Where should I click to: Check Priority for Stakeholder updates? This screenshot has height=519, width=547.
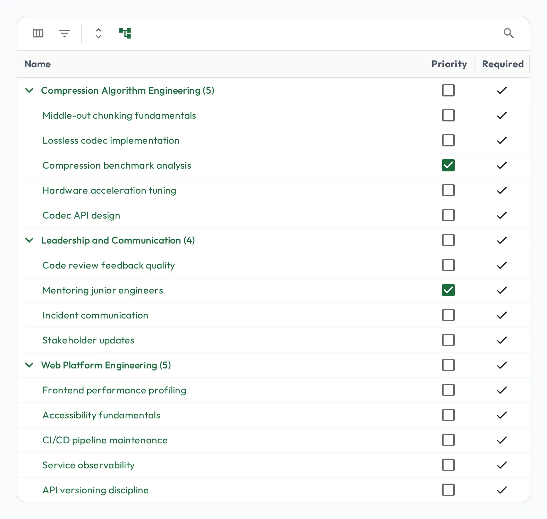click(x=448, y=340)
